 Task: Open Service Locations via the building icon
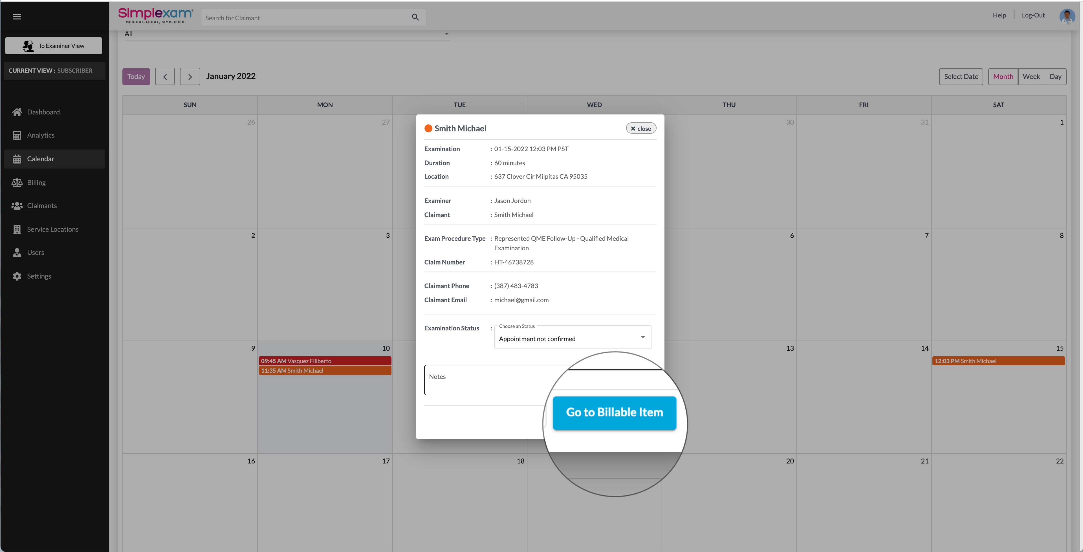click(x=17, y=229)
